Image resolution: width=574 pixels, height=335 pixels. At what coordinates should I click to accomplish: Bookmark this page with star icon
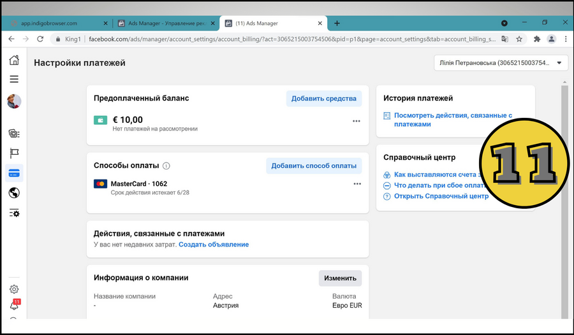pyautogui.click(x=519, y=39)
